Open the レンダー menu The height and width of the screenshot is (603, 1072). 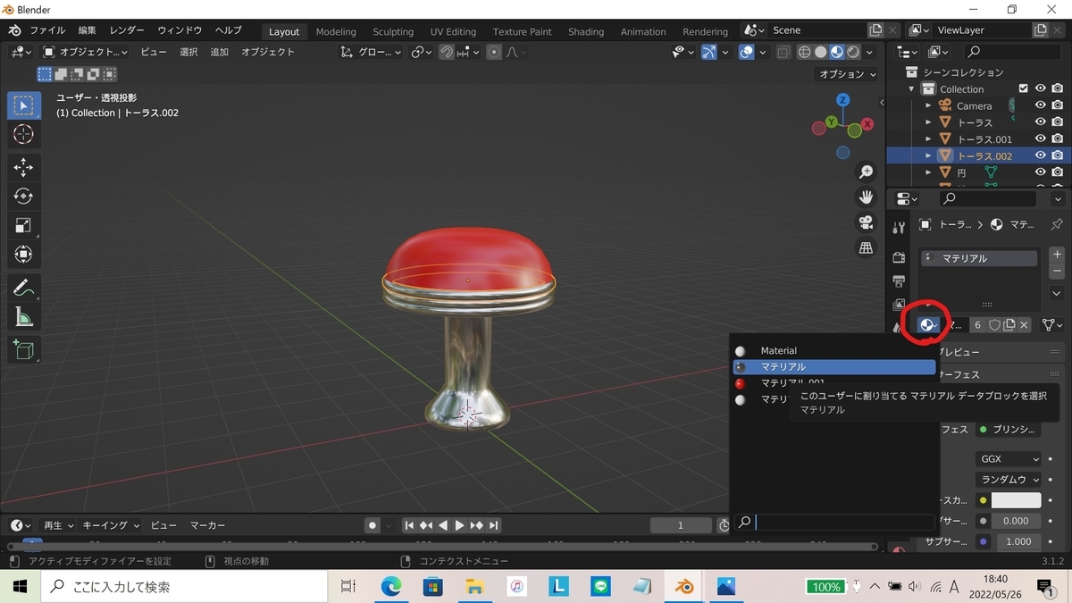127,30
